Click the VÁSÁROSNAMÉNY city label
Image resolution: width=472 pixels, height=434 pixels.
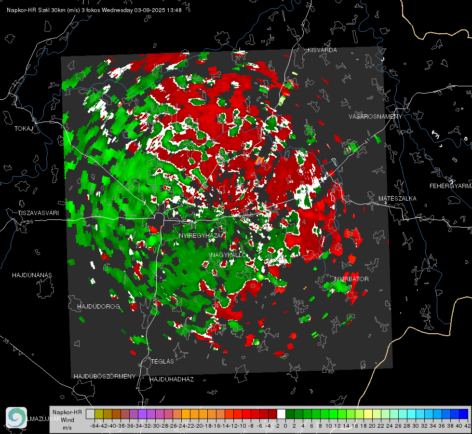click(376, 117)
